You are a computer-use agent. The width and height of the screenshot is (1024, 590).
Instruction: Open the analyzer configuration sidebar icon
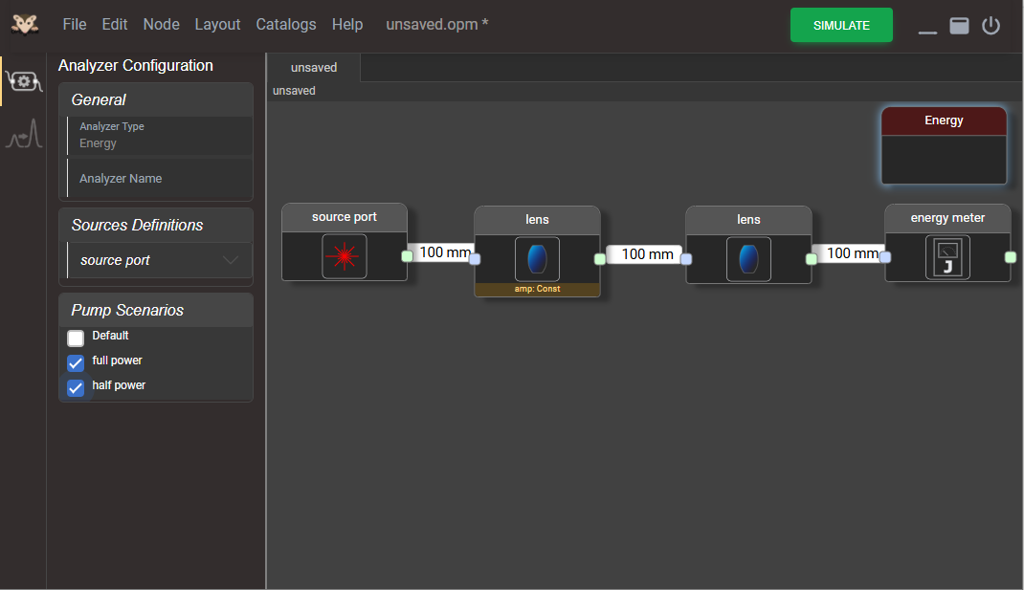(24, 81)
